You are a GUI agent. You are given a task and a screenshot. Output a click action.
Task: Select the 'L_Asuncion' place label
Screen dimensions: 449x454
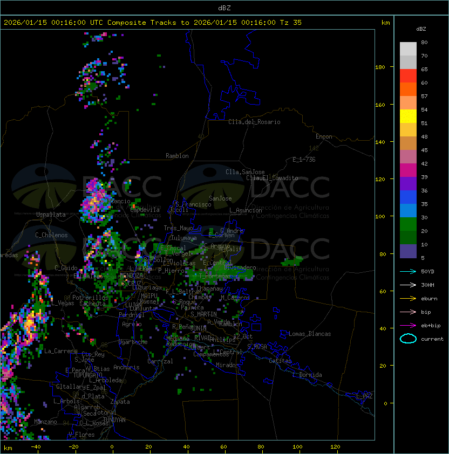point(246,210)
